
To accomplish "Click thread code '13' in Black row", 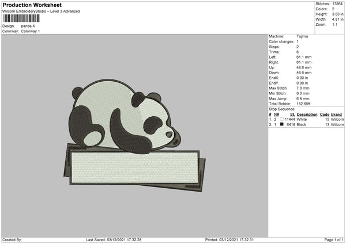I will click(x=327, y=125).
